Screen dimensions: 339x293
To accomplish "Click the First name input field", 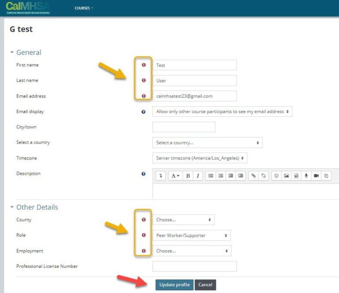I will pos(195,65).
